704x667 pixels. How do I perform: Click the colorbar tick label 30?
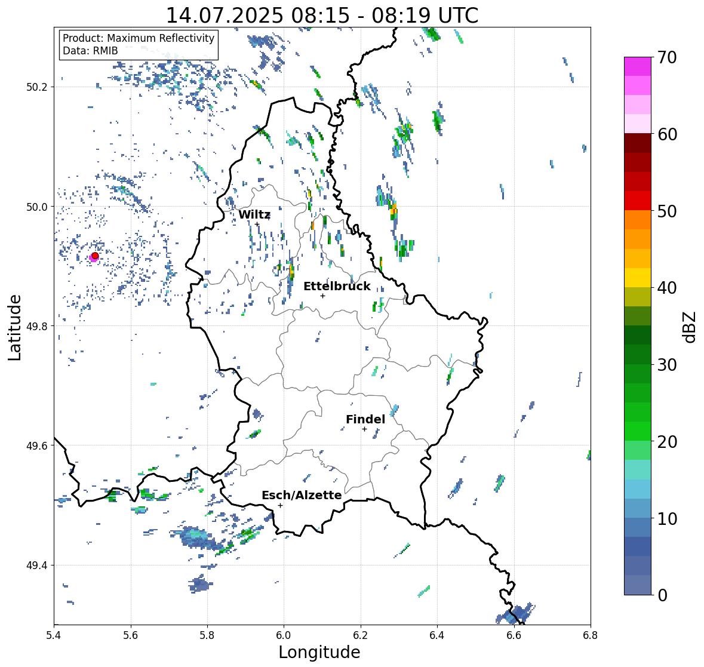point(667,365)
